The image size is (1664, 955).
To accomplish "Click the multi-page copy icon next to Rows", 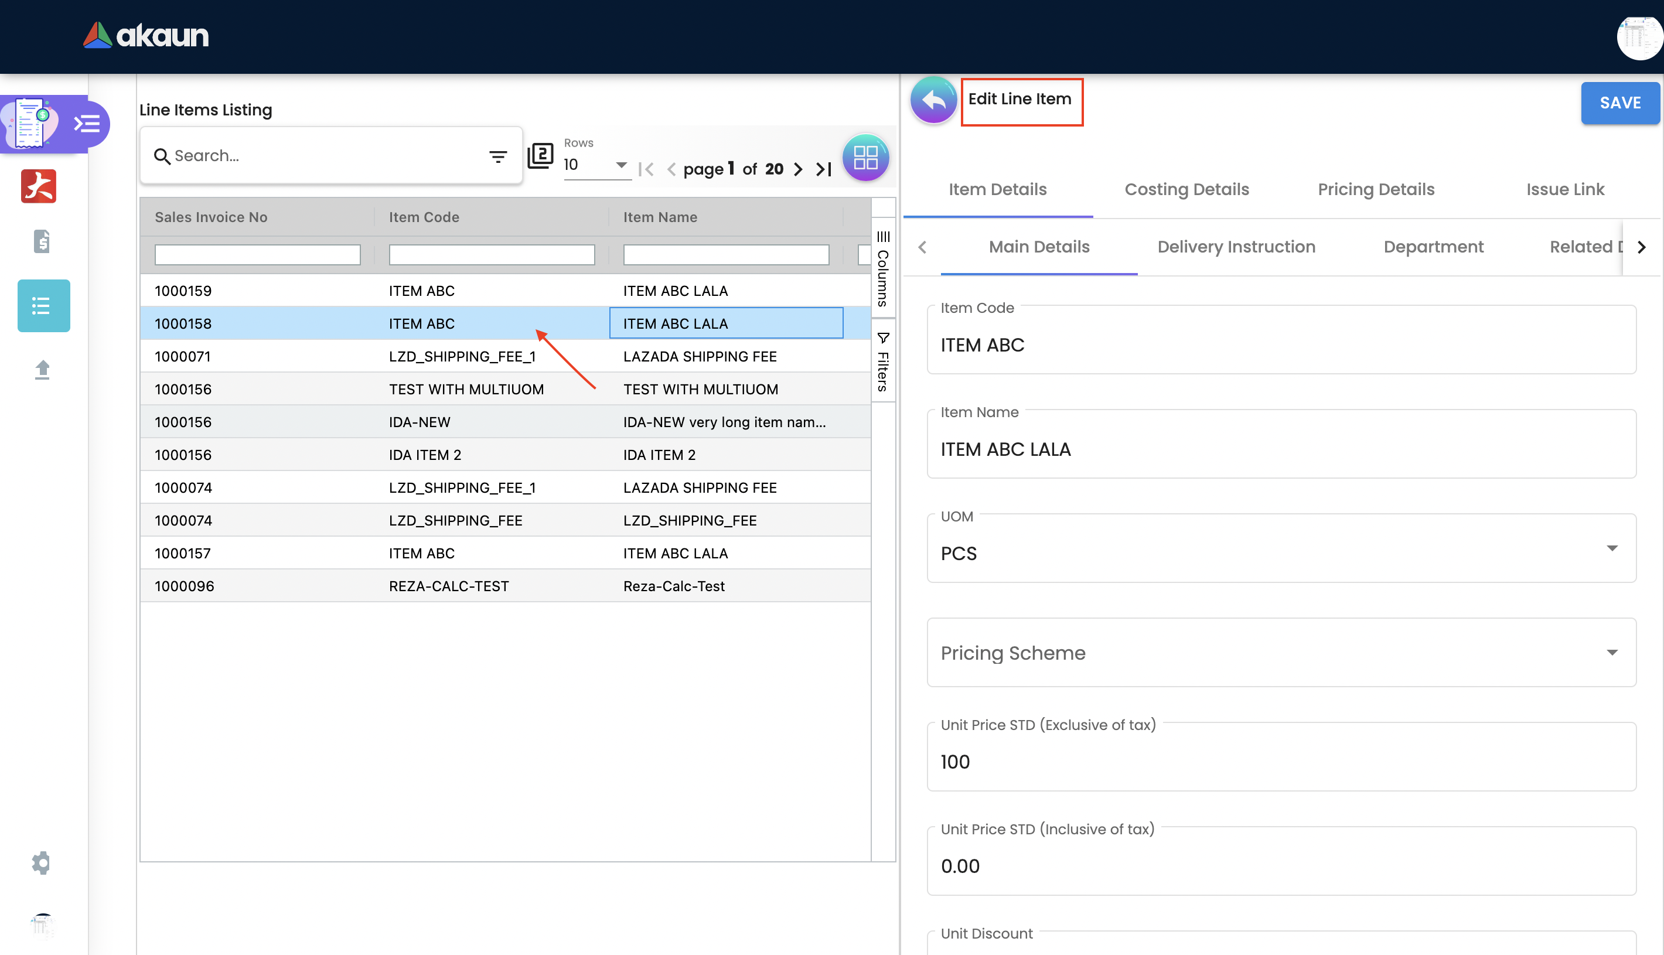I will (x=540, y=156).
